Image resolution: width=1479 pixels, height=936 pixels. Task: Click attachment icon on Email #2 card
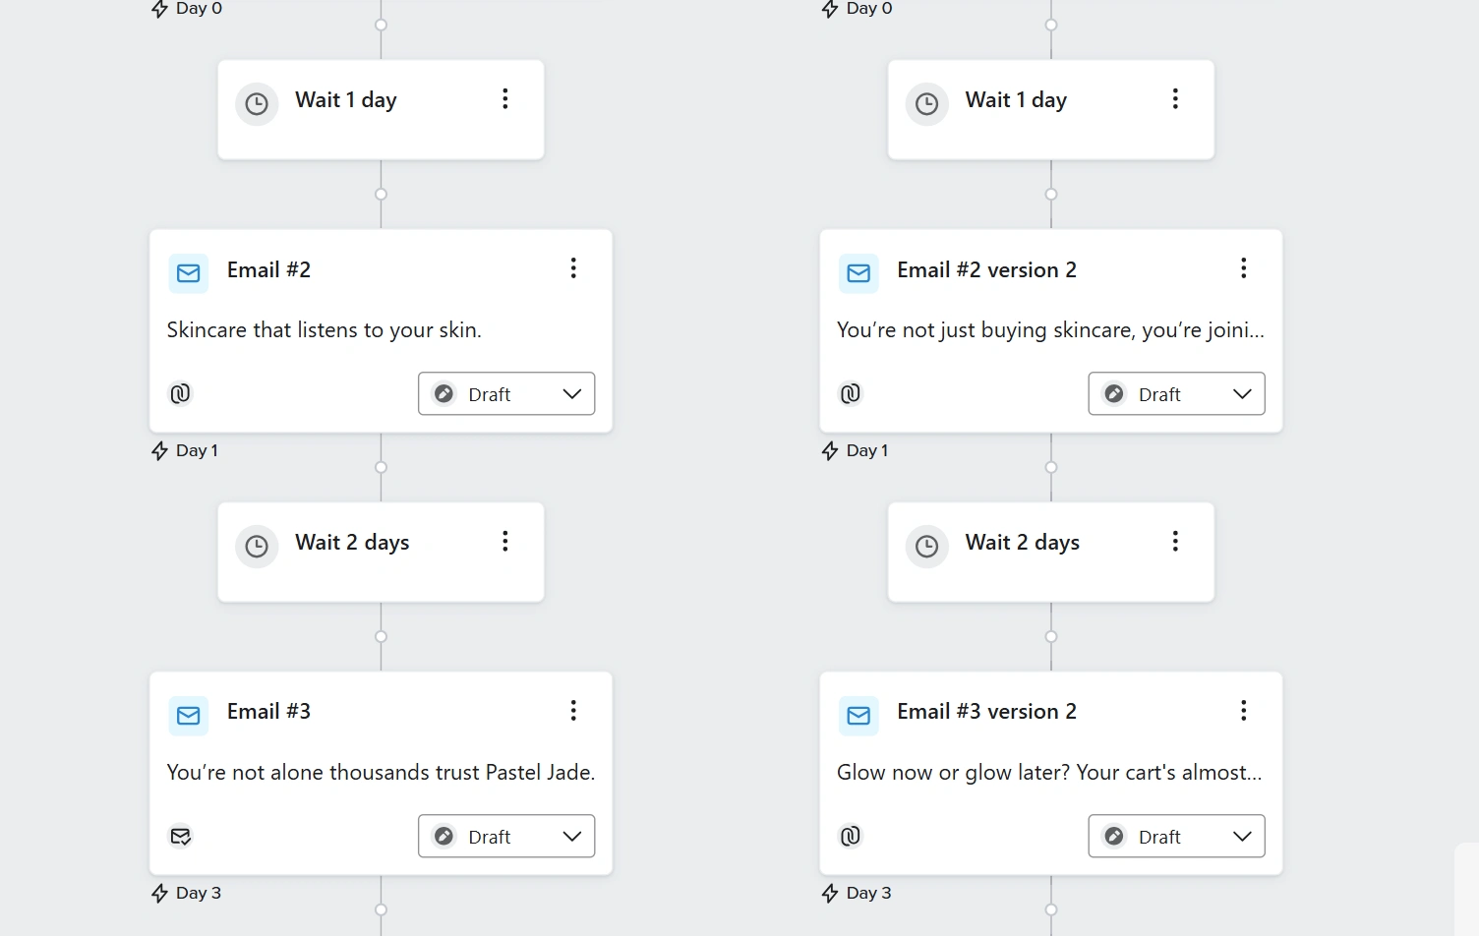[x=181, y=393]
